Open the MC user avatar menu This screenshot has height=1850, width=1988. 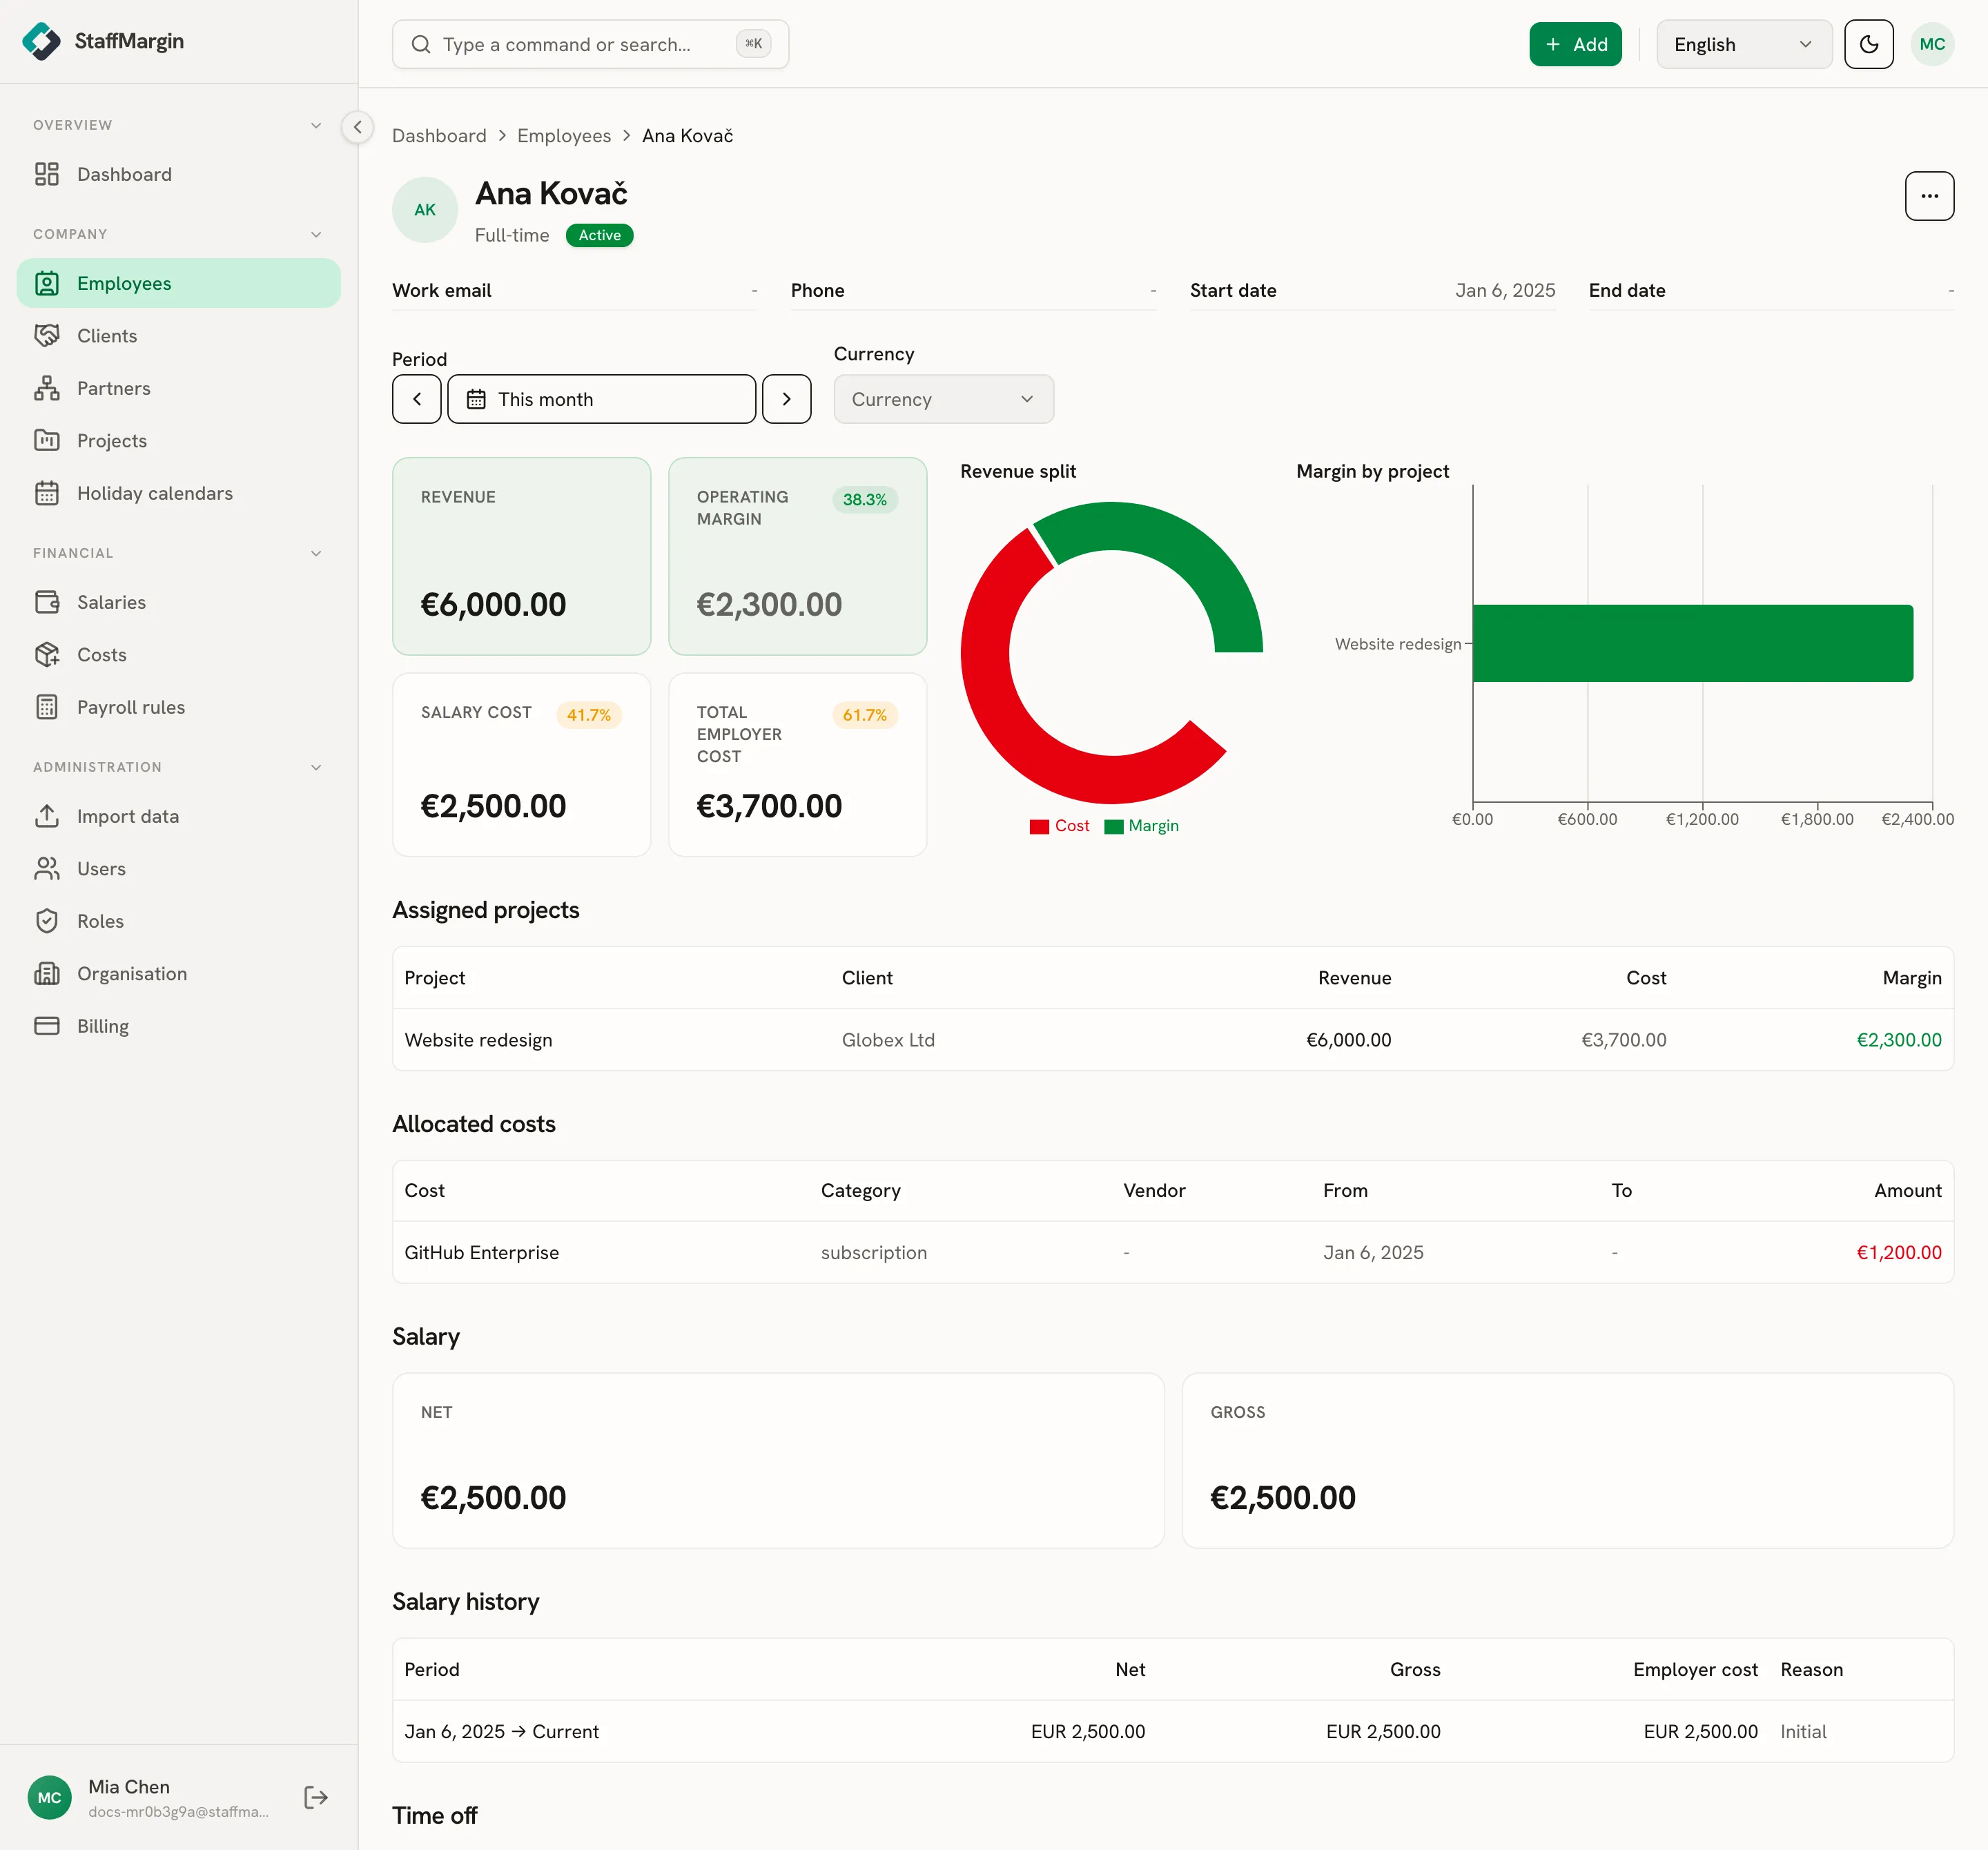tap(1931, 44)
